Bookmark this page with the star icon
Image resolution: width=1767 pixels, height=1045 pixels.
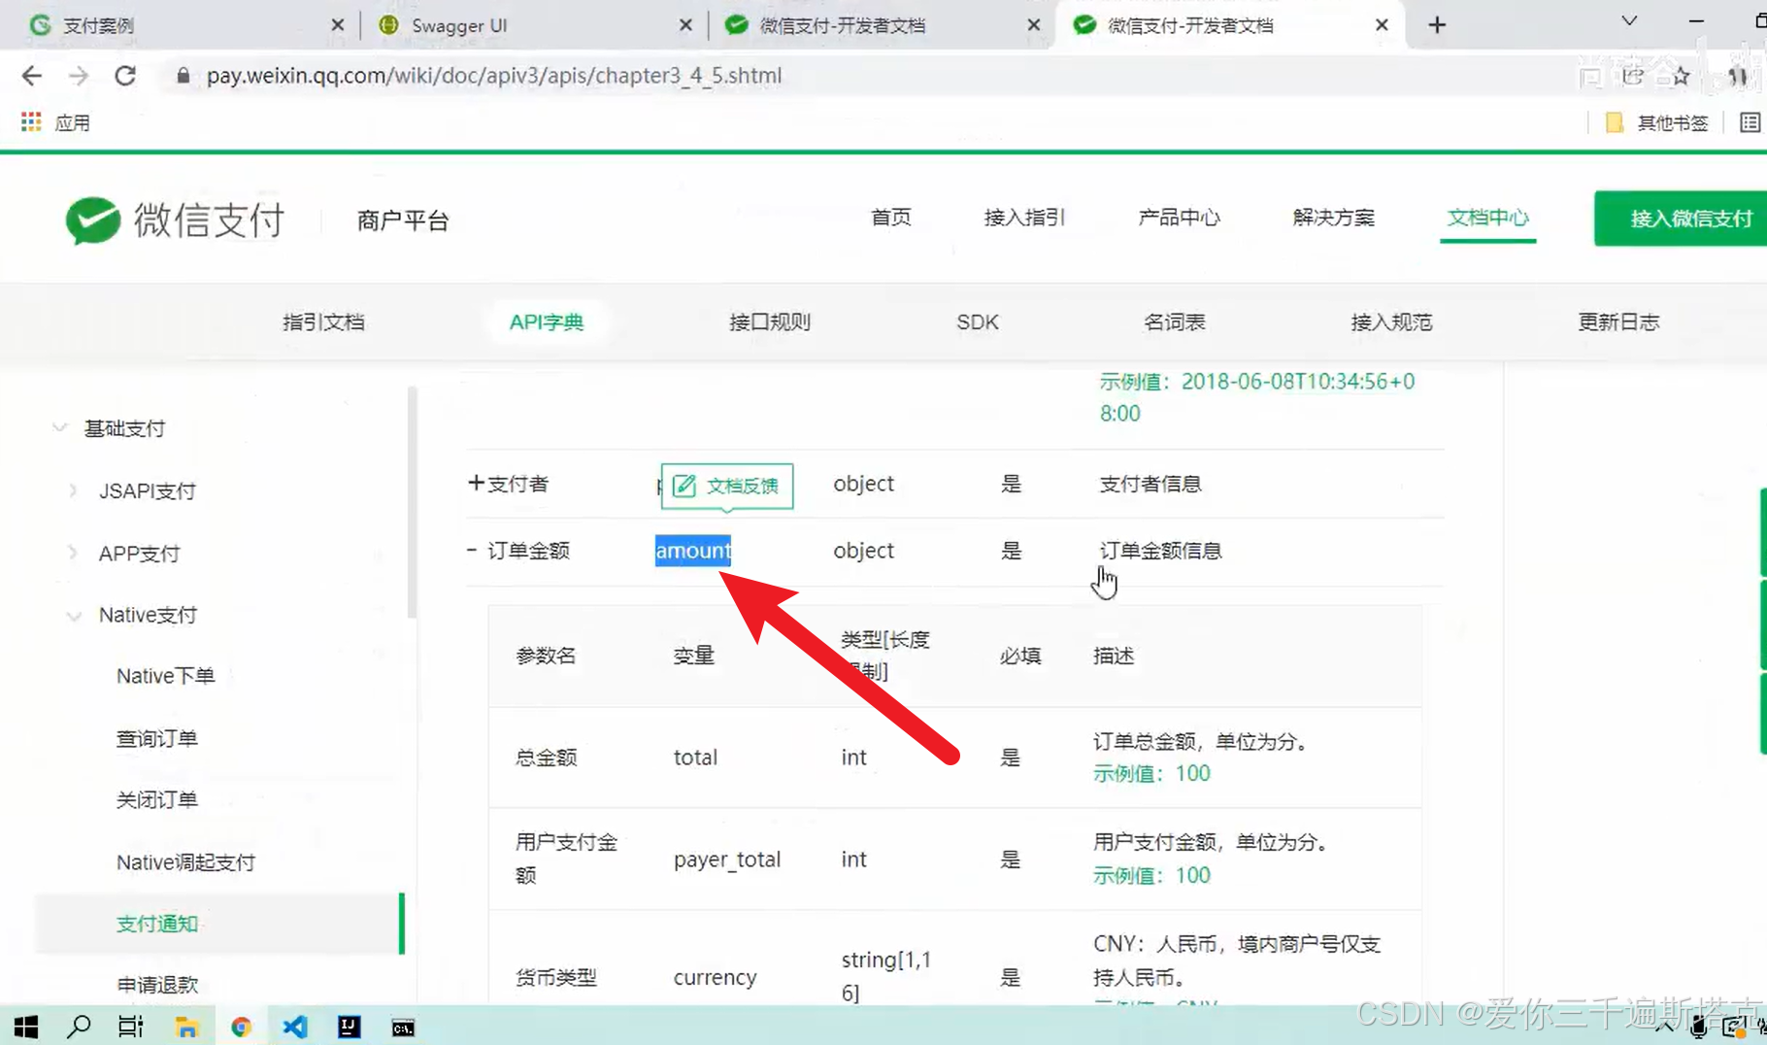1681,76
